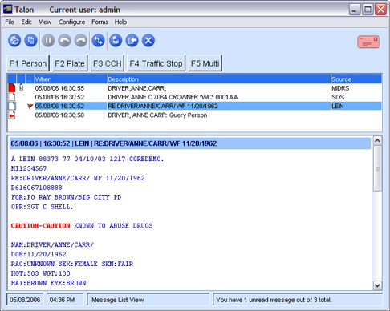Screen dimensions: 390x311
Task: Open the Forms menu
Action: tap(100, 22)
